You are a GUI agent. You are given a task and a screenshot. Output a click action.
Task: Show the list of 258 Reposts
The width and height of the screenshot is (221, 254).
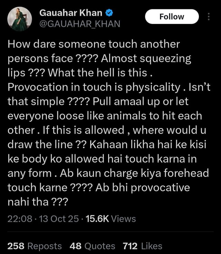pyautogui.click(x=35, y=246)
